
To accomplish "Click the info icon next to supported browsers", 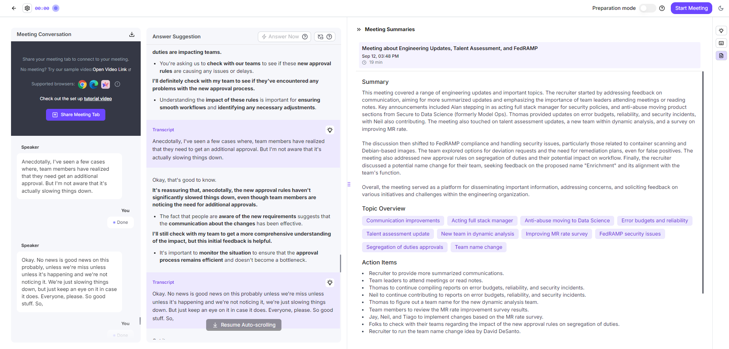I will tap(118, 84).
